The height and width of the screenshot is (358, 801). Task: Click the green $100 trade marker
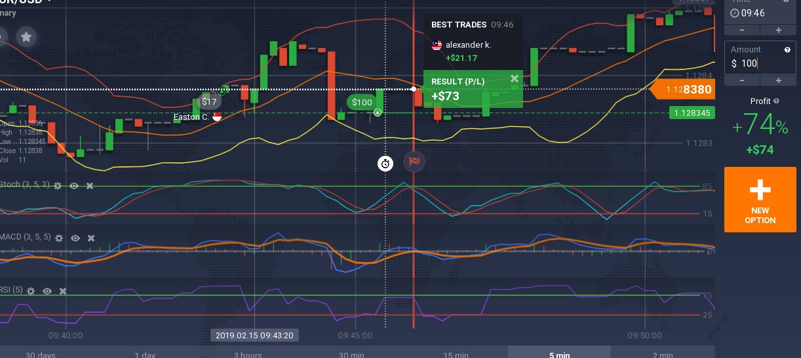click(x=362, y=102)
